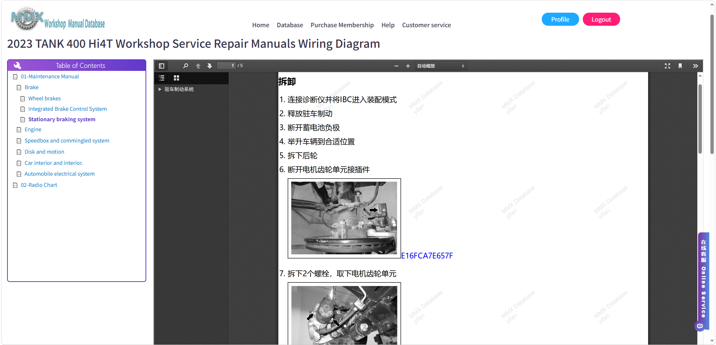Zoom in with plus button
716x345 pixels.
pyautogui.click(x=408, y=66)
